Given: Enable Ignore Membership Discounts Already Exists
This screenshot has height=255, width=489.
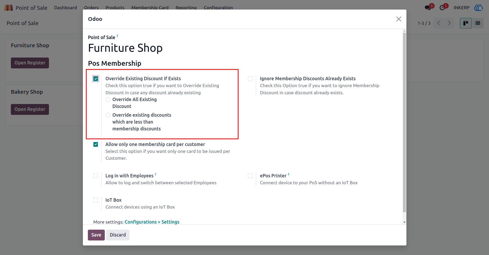Looking at the screenshot, I should 250,79.
